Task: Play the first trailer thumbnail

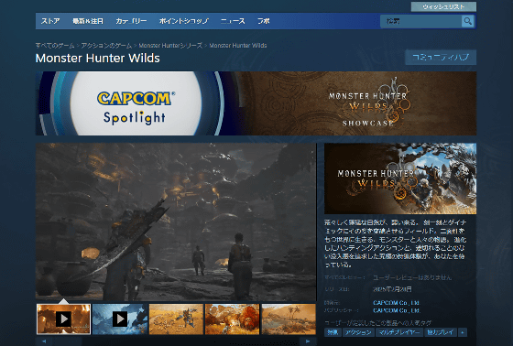Action: [63, 319]
